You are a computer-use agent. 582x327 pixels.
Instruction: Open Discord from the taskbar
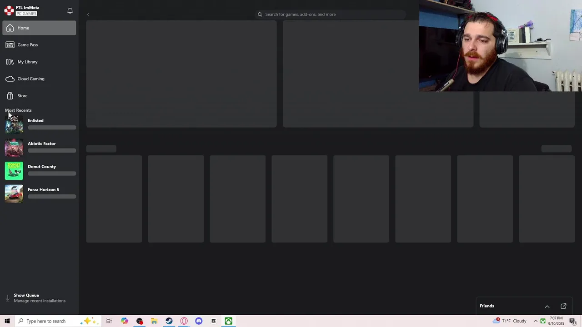pyautogui.click(x=199, y=321)
